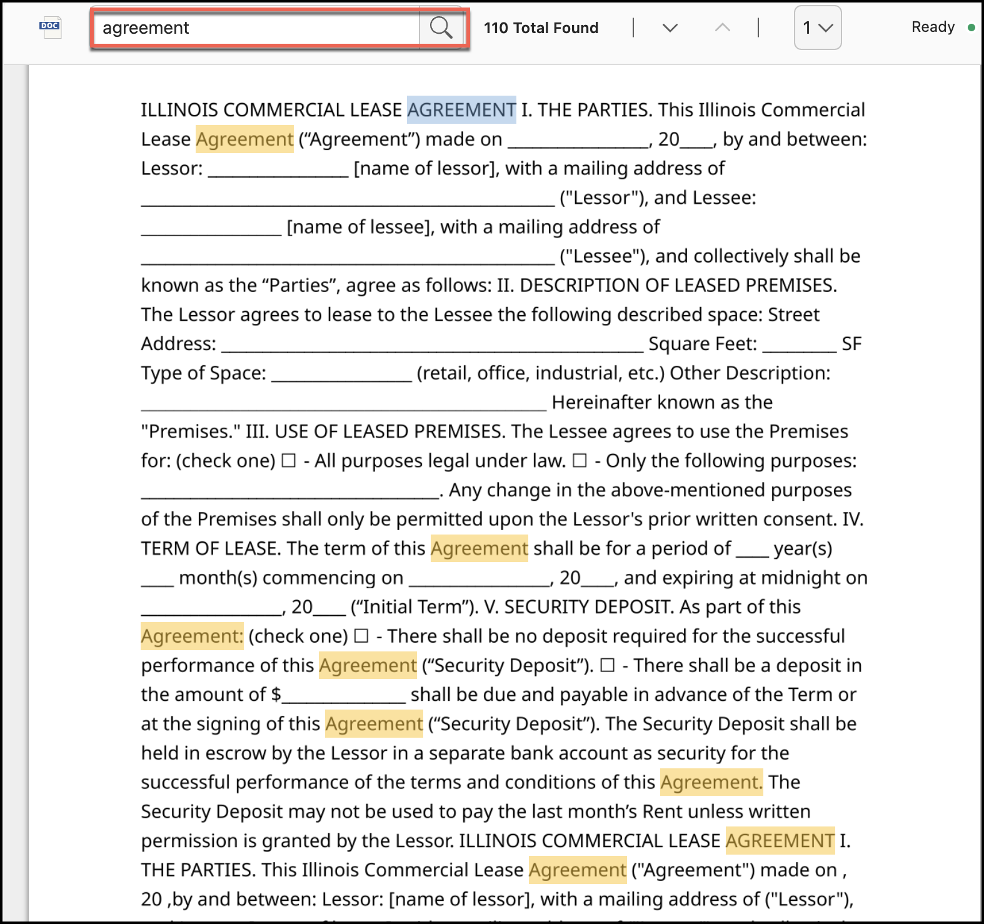Focus the search field containing "agreement"

pyautogui.click(x=256, y=28)
